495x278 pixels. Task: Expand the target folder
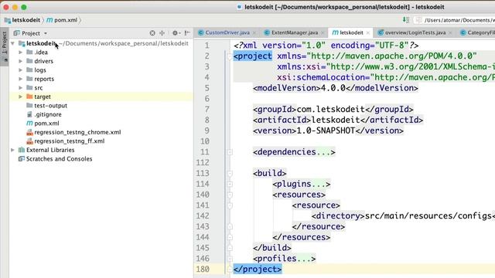[x=21, y=97]
